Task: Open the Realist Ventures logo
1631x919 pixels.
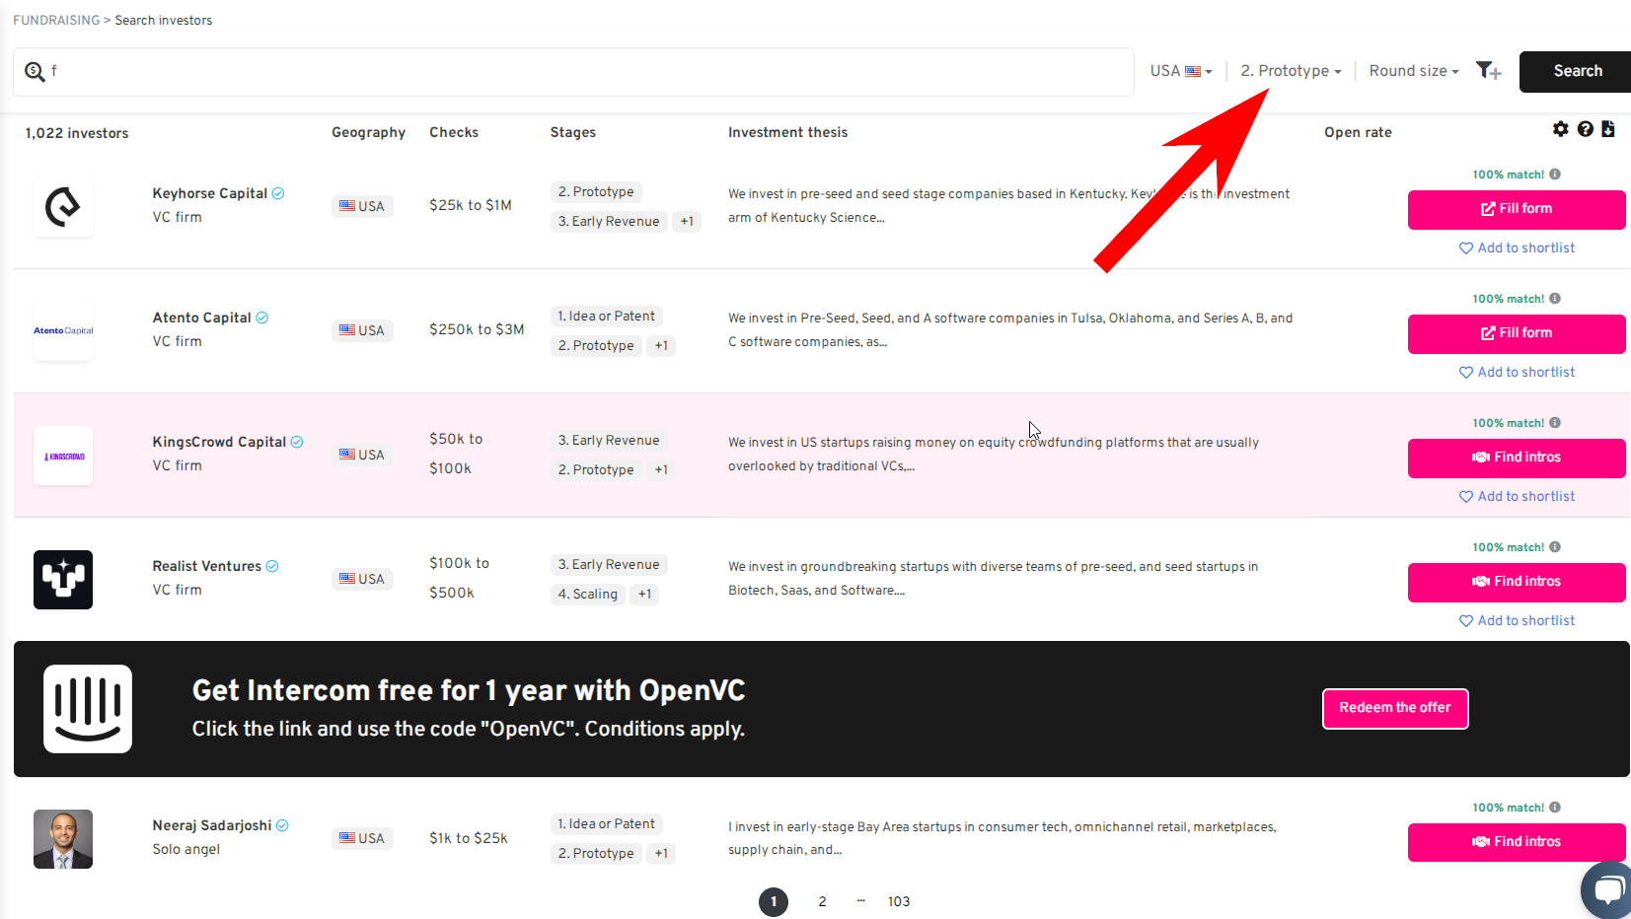Action: coord(63,580)
